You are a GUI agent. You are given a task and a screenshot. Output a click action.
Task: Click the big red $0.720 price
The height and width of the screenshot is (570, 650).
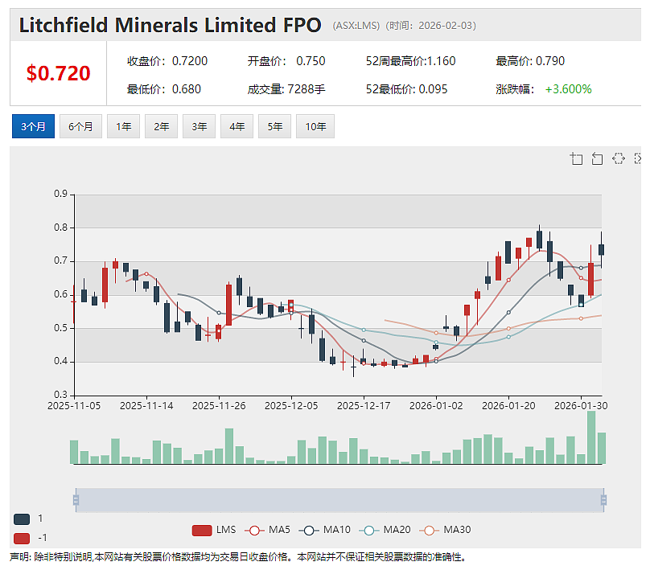pyautogui.click(x=59, y=73)
